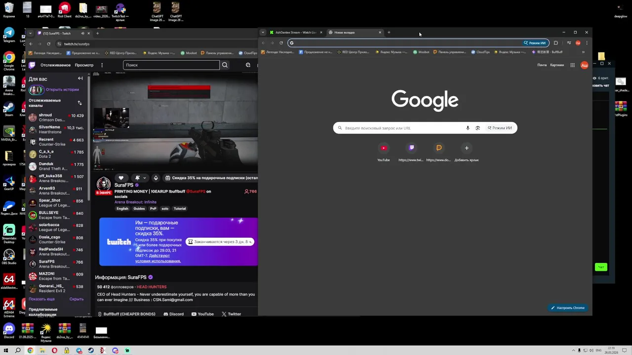
Task: Open site info icon beside twitch.tv URL
Action: 58,44
